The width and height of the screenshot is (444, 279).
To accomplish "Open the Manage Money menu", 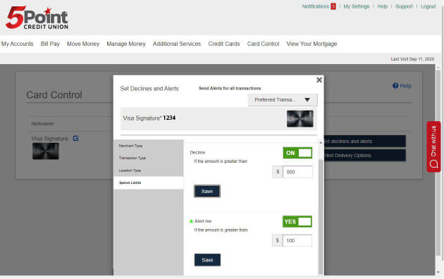I will [x=126, y=44].
